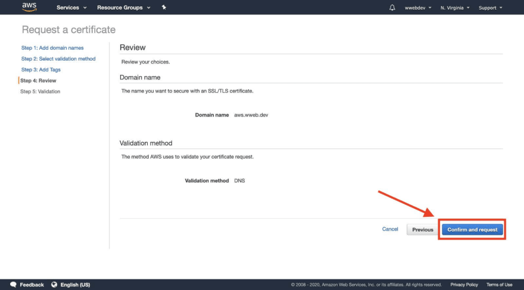The height and width of the screenshot is (290, 524).
Task: Click the Domain name section heading
Action: tap(140, 77)
